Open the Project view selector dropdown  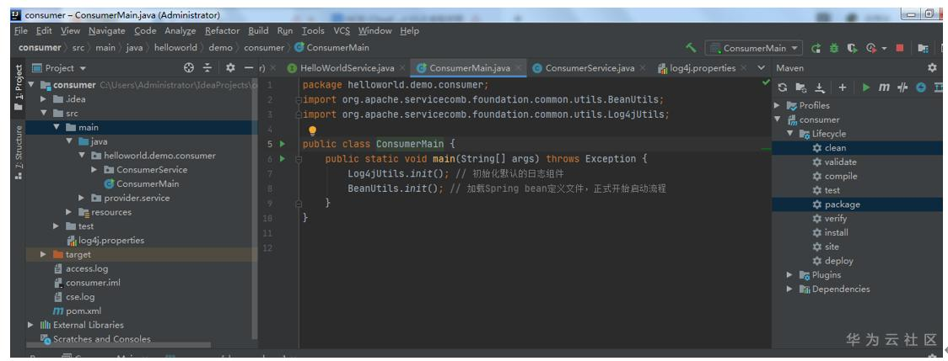coord(59,68)
